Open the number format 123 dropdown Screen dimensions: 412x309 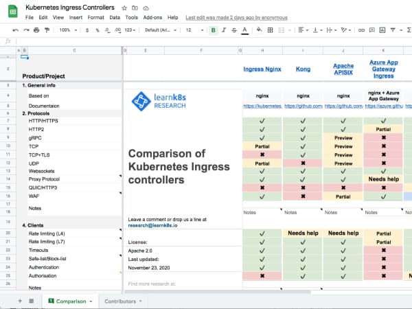[x=130, y=30]
